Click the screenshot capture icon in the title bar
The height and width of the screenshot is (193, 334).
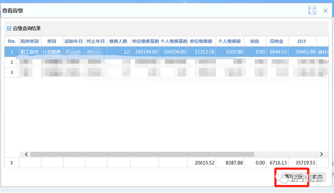[x=312, y=10]
